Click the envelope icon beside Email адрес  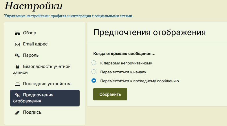[17, 44]
